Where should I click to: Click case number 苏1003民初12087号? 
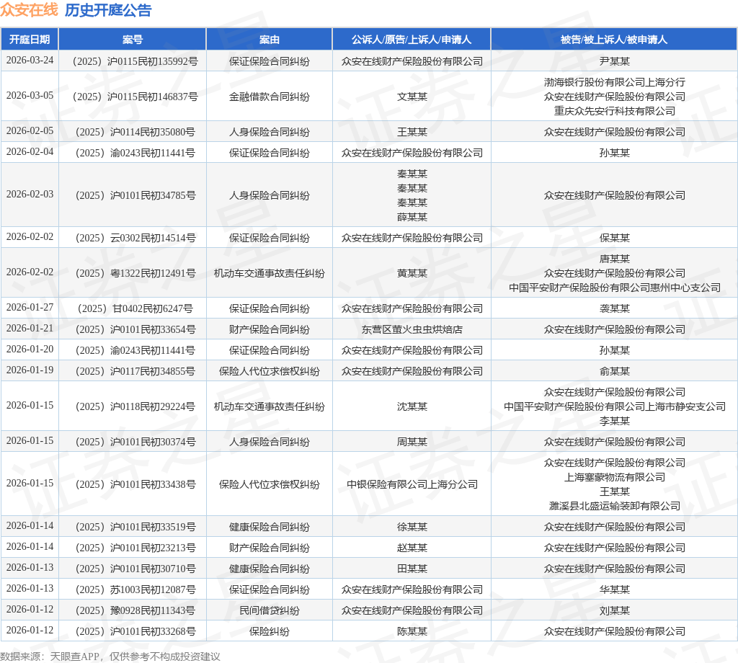click(x=153, y=589)
